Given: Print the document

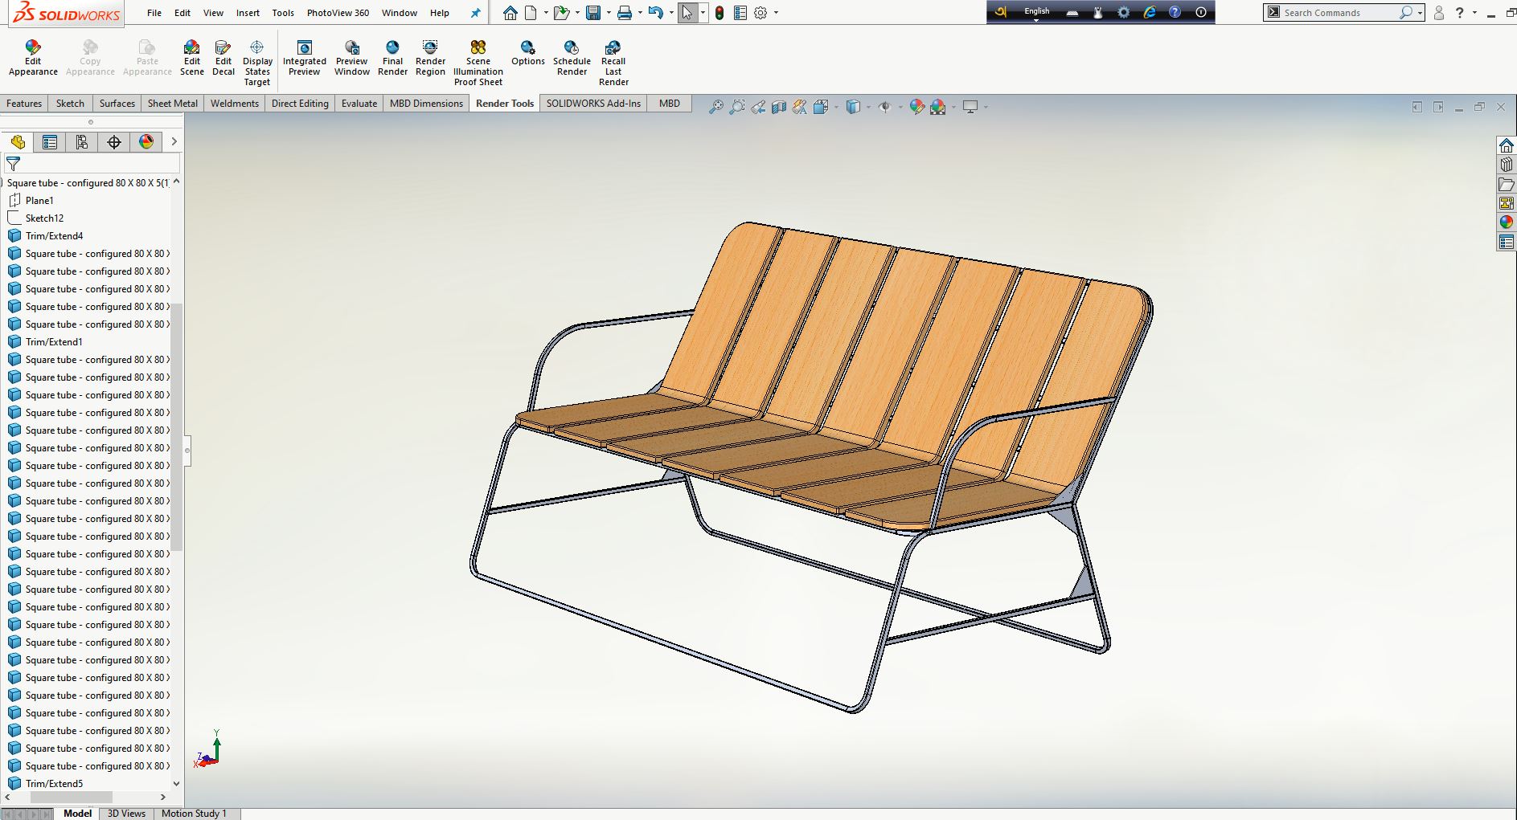Looking at the screenshot, I should (625, 13).
